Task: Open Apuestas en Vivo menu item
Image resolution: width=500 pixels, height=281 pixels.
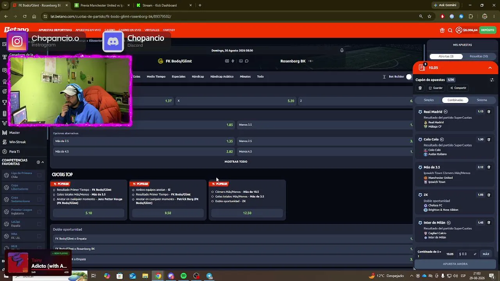Action: [88, 30]
